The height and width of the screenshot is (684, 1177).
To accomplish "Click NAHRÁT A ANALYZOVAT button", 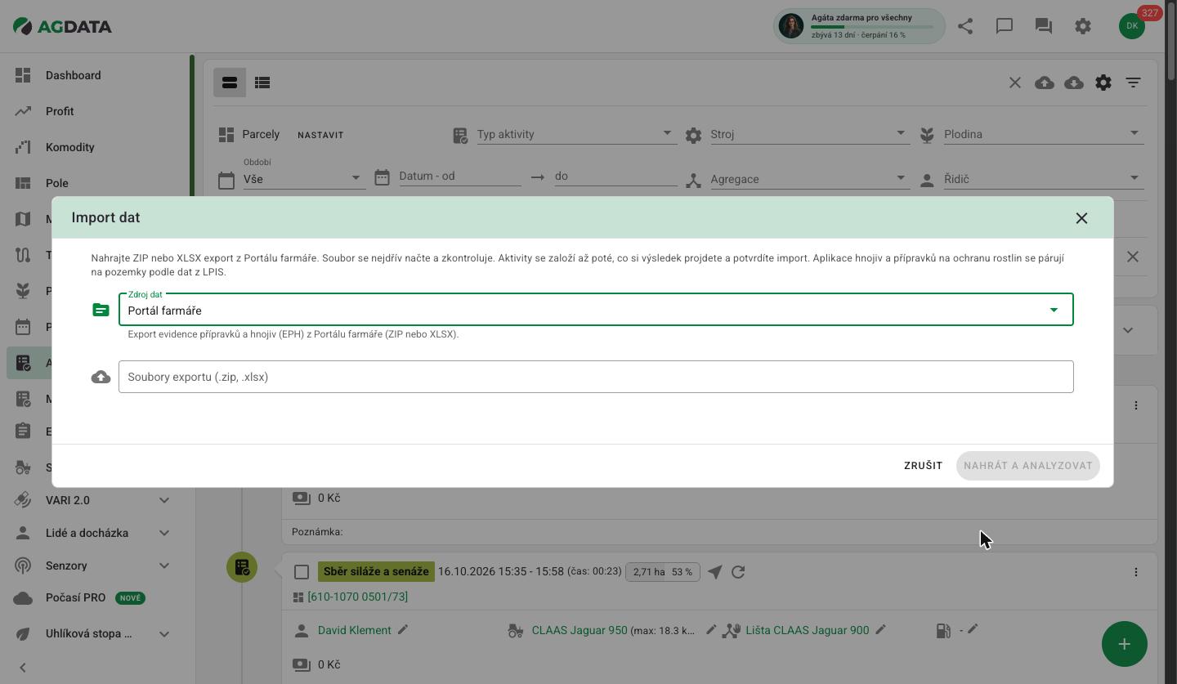I will (1028, 466).
